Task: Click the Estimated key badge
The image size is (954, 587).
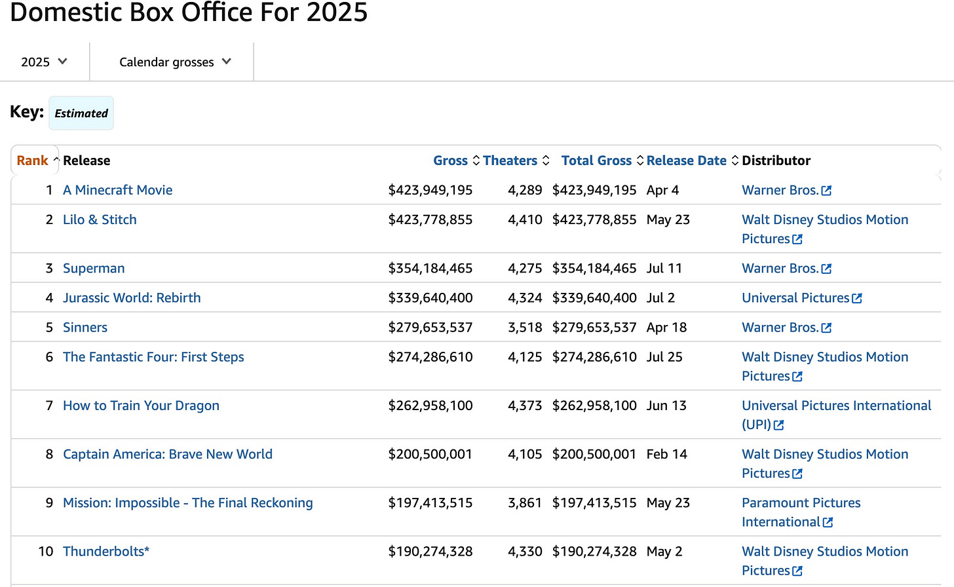Action: pos(81,113)
